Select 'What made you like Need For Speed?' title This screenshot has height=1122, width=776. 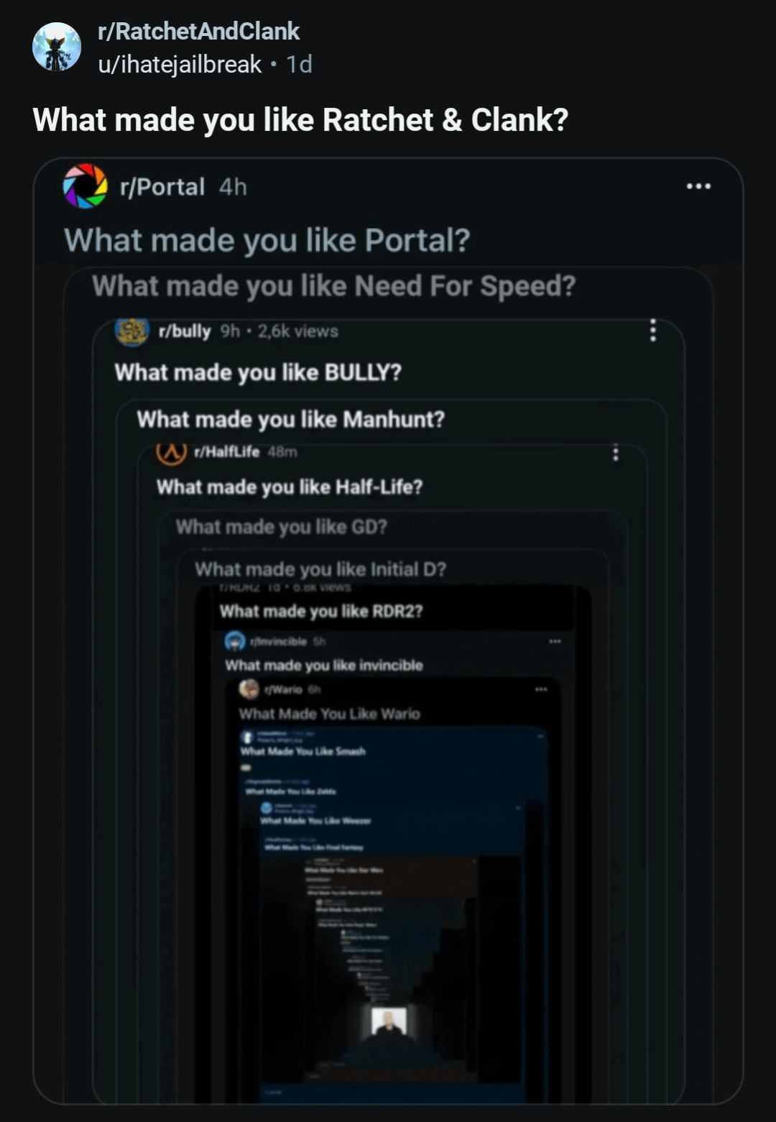(x=333, y=286)
